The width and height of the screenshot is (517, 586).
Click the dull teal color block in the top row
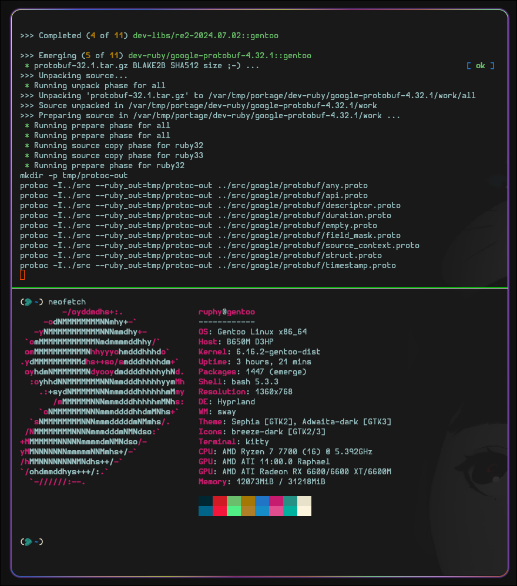[290, 501]
